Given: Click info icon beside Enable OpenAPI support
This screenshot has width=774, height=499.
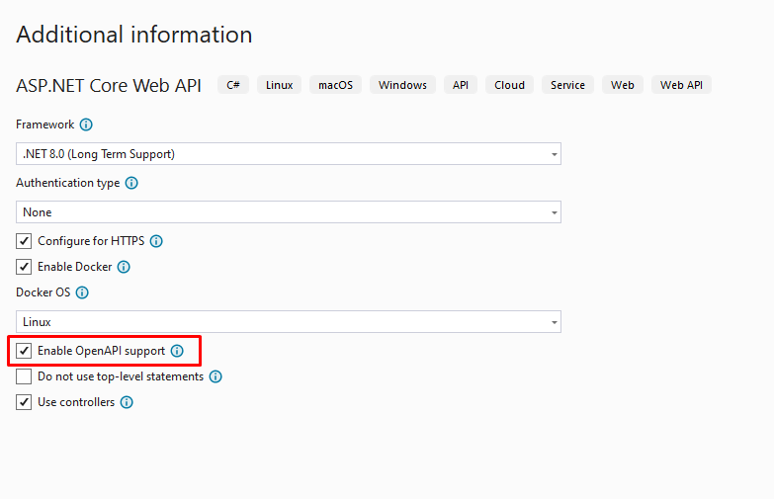Looking at the screenshot, I should pos(177,351).
